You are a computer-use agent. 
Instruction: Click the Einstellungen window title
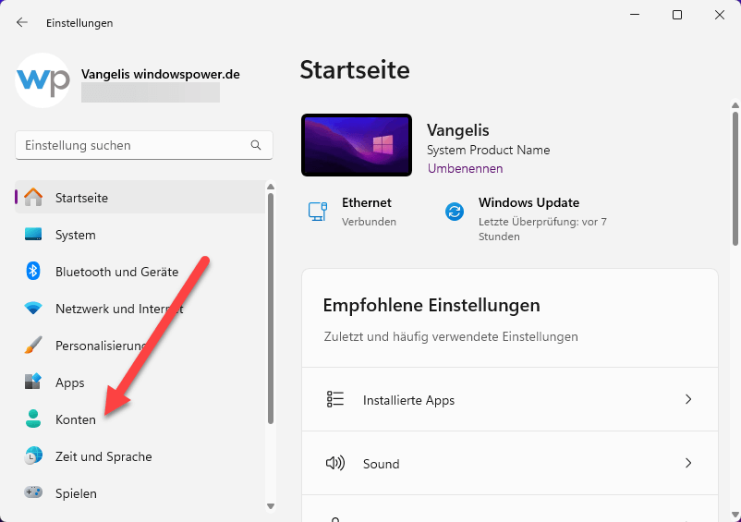pyautogui.click(x=79, y=23)
